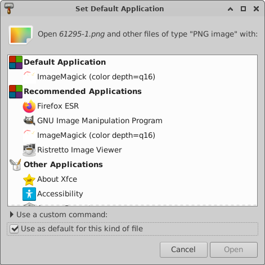Click the Default Application section header

pyautogui.click(x=65, y=62)
